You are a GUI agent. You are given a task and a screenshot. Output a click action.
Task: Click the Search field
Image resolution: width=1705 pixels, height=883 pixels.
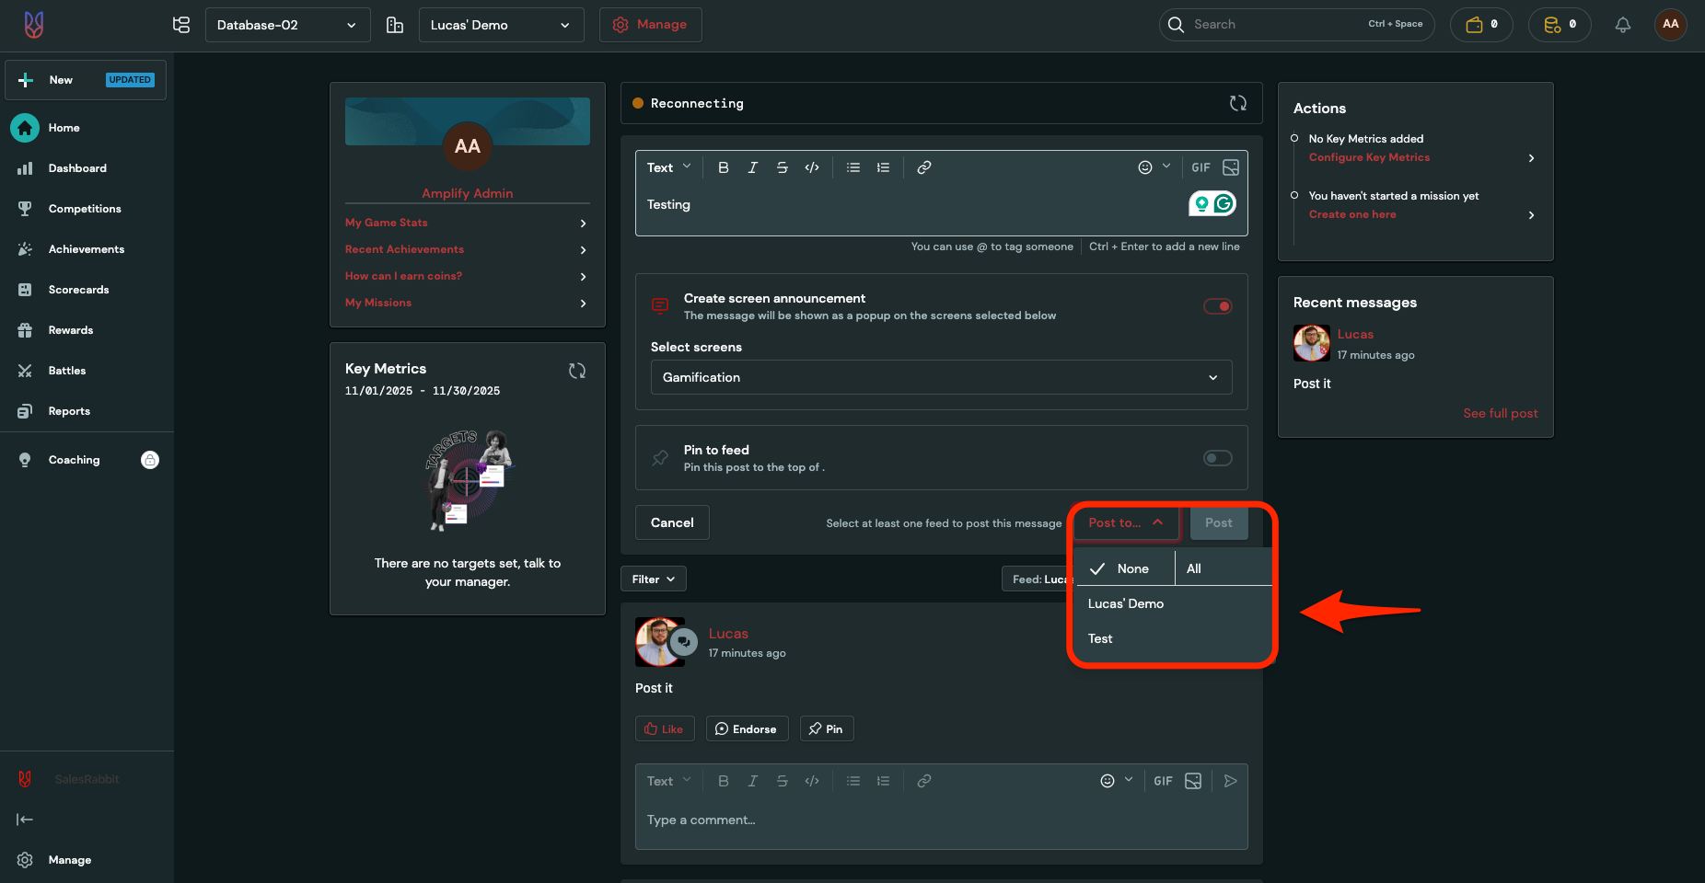[x=1275, y=25]
